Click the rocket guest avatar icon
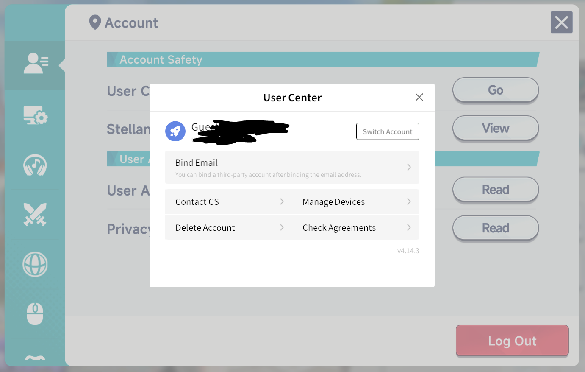This screenshot has width=585, height=372. [175, 131]
